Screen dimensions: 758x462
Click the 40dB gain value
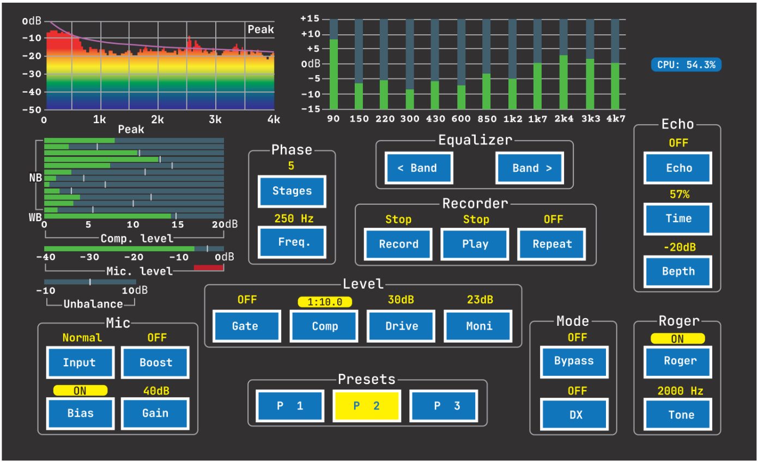pos(155,390)
